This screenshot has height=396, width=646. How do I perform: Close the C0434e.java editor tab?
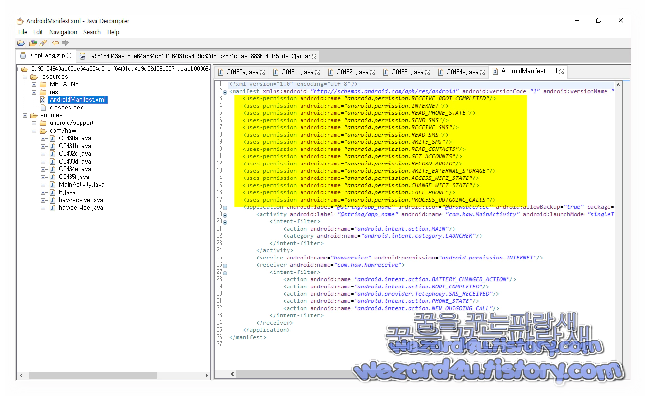pos(482,72)
